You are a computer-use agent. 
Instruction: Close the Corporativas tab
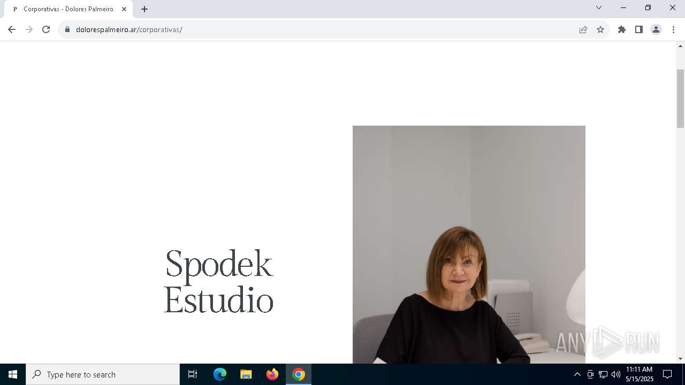[x=124, y=9]
